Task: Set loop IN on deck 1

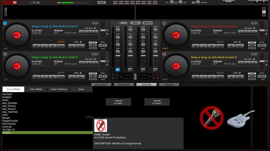Action: (72, 46)
